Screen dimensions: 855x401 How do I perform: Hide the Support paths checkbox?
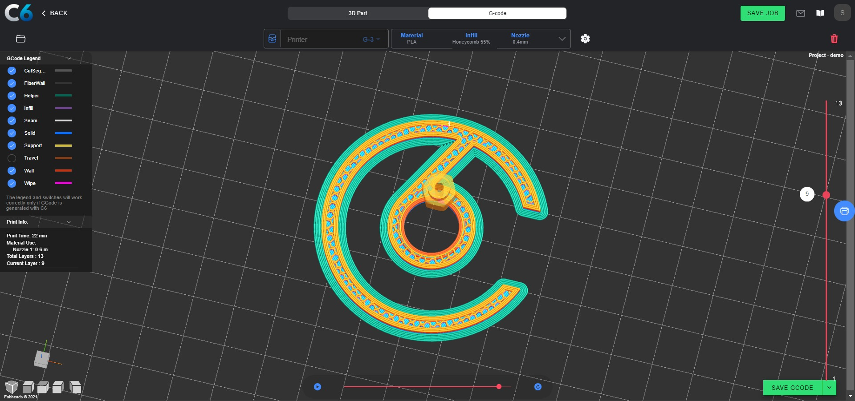tap(12, 145)
